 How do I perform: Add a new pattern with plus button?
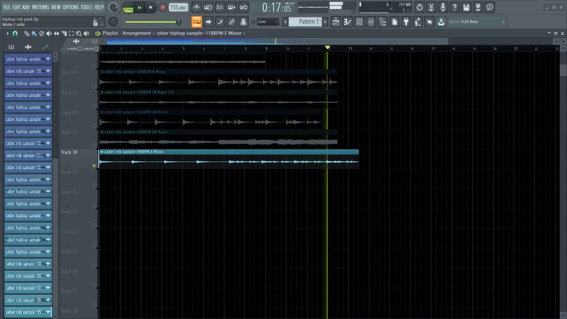[x=325, y=22]
